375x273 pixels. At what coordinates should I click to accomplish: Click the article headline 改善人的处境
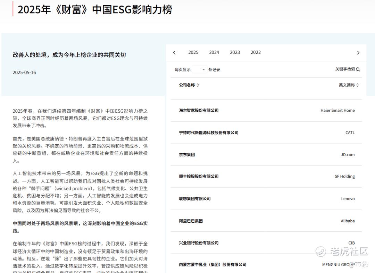tap(69, 55)
